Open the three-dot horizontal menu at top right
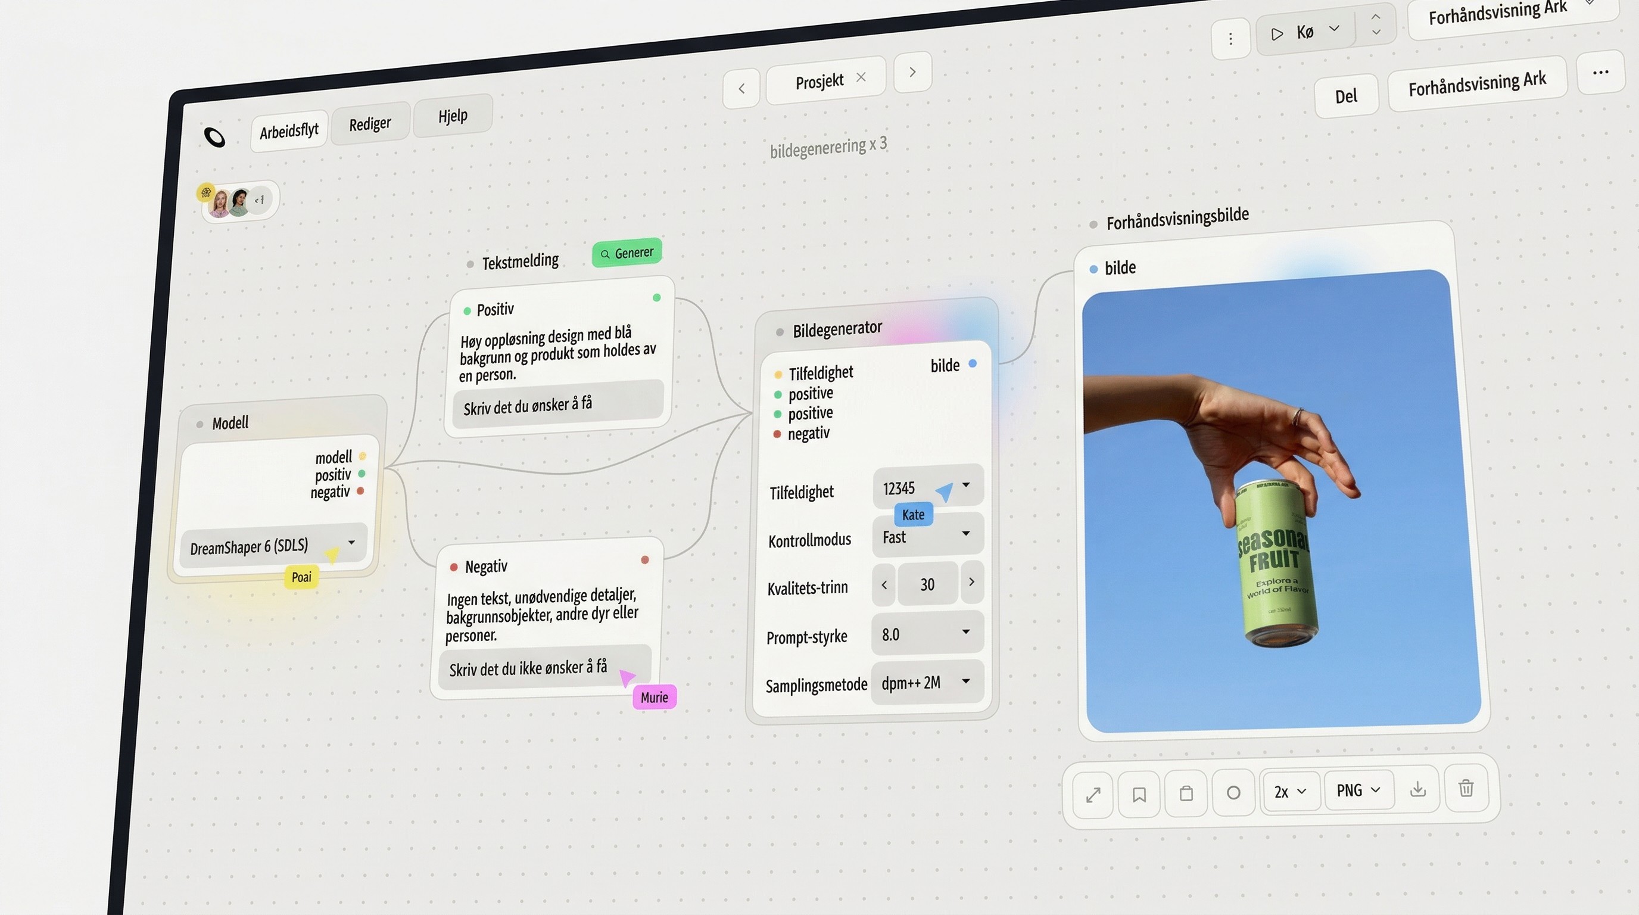 pyautogui.click(x=1600, y=73)
